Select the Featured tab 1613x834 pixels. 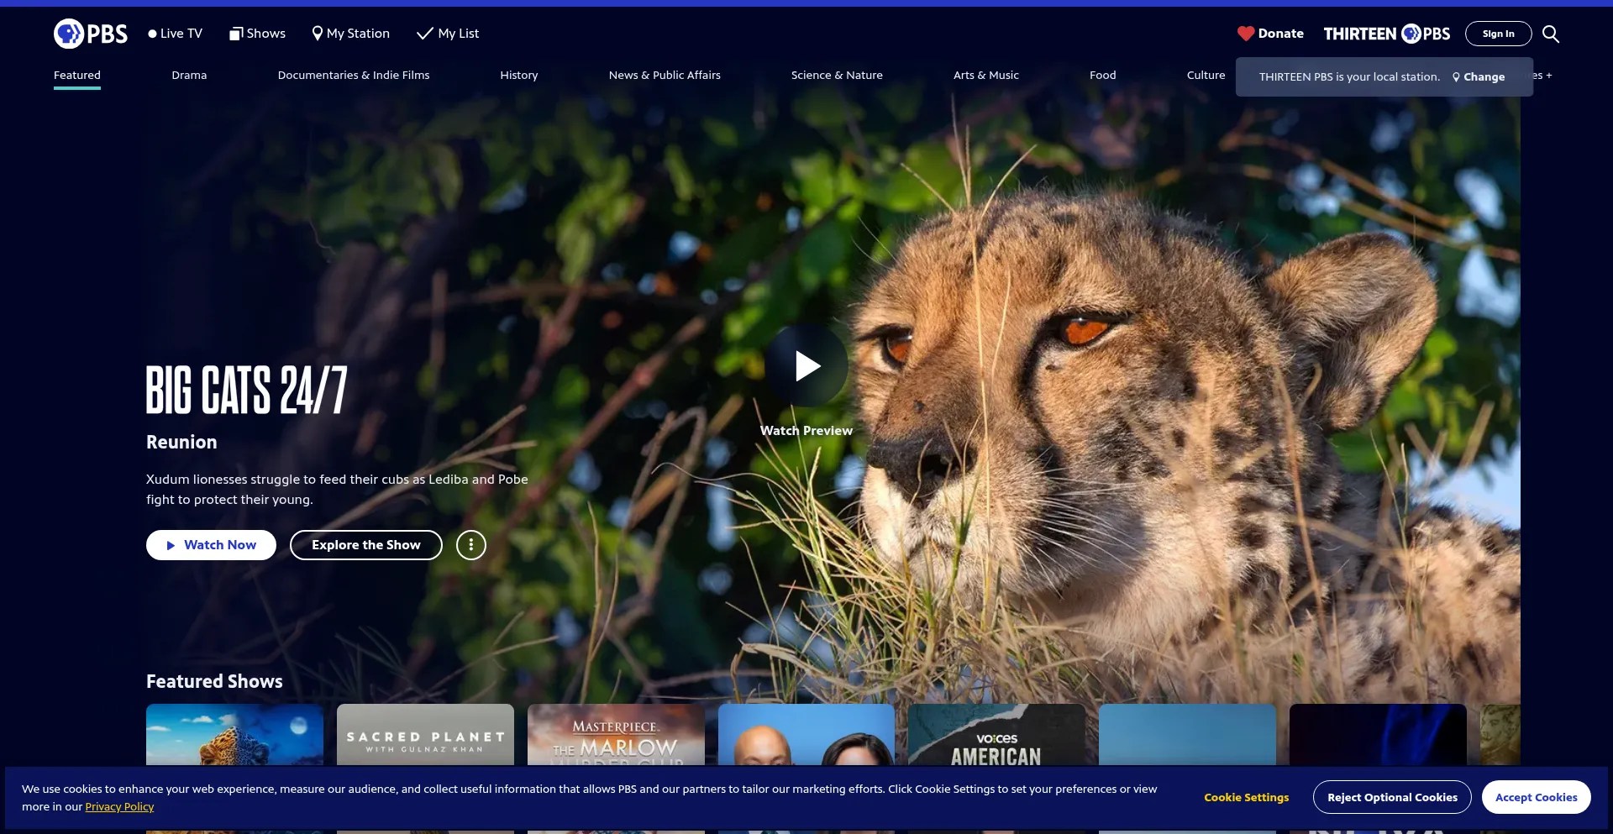[77, 76]
